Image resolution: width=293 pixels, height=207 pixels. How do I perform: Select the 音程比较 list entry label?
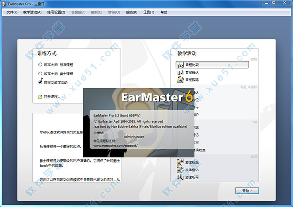pos(192,65)
